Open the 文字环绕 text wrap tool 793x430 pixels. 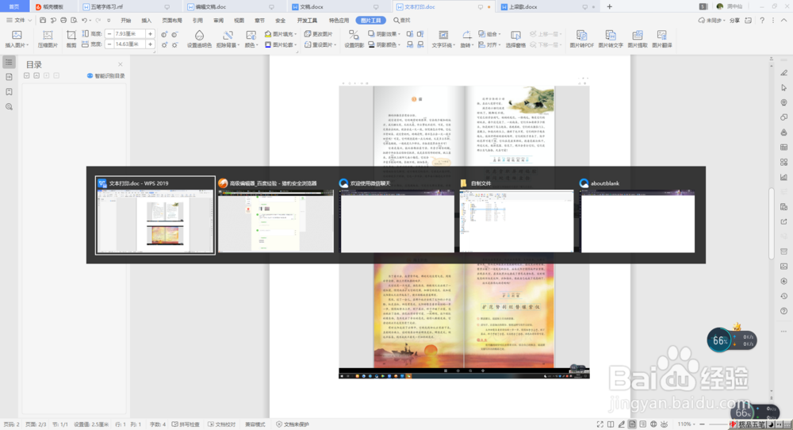point(443,39)
